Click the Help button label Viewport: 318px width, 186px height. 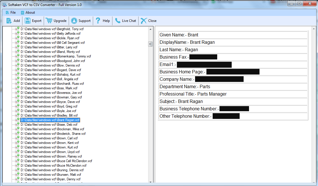tap(106, 21)
